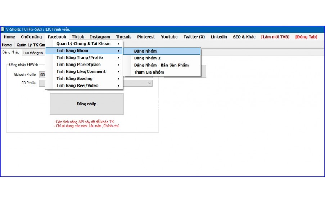Click the Gologin Profile input field
The image size is (325, 203).
tap(42, 75)
